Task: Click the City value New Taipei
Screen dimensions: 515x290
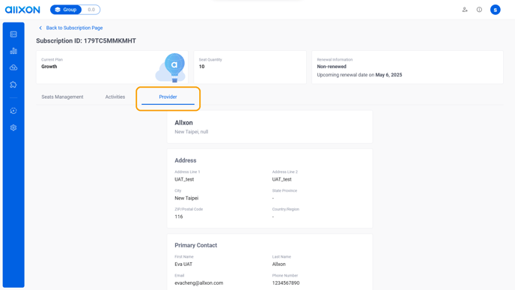Action: point(186,198)
